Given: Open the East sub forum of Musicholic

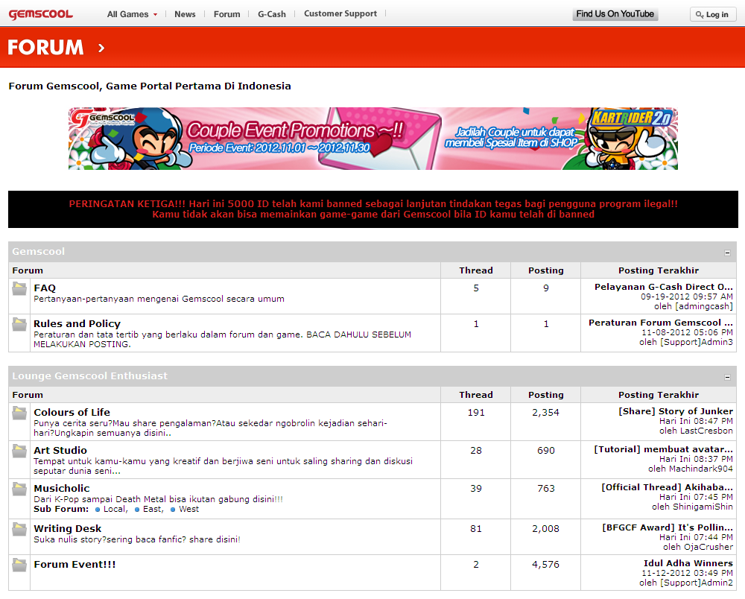Looking at the screenshot, I should [x=152, y=509].
